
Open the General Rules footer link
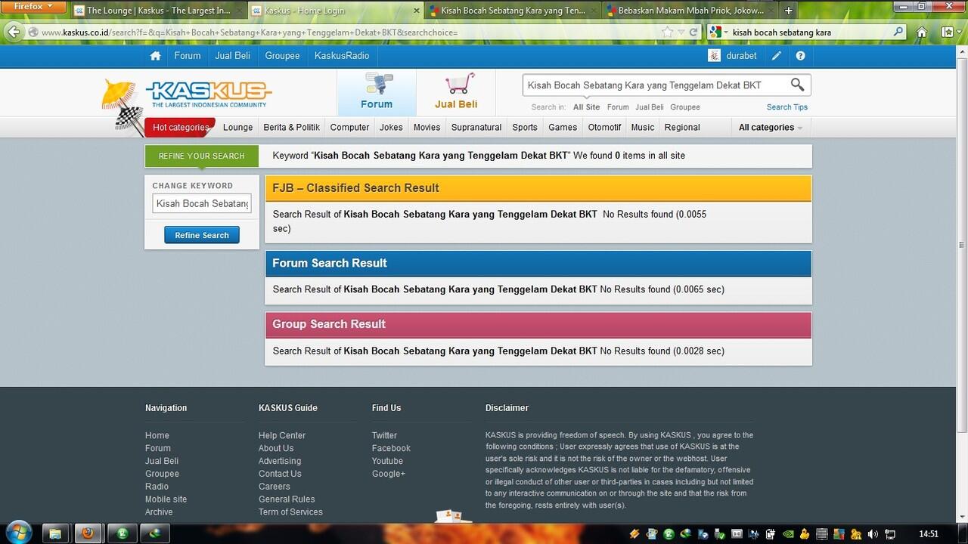coord(287,499)
